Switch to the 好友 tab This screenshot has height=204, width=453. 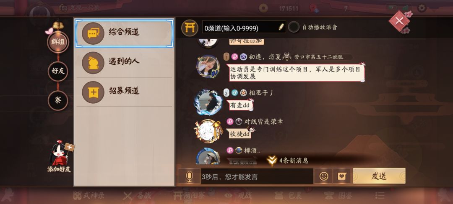(x=58, y=71)
